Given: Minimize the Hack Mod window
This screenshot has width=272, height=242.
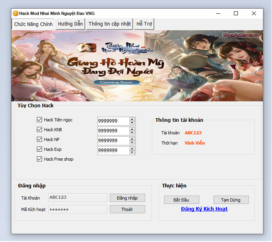Looking at the screenshot, I should [218, 13].
